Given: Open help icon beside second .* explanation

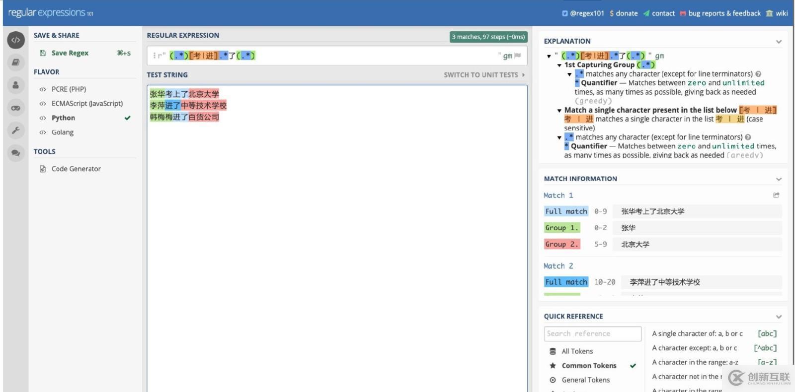Looking at the screenshot, I should coord(748,137).
